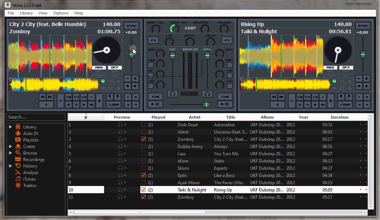
Task: Toggle left channel HIGH kill button
Action: pyautogui.click(x=150, y=65)
